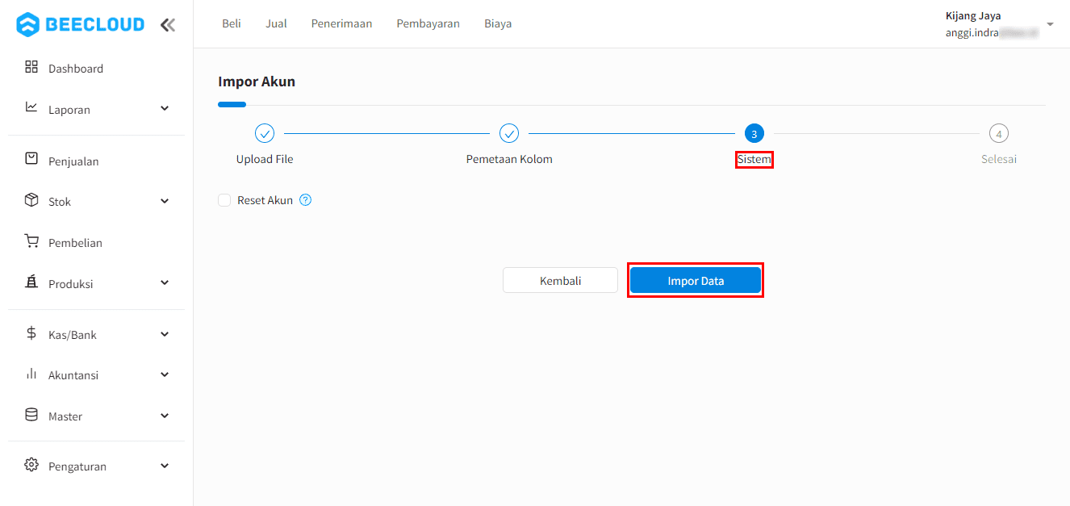Click the BeeCloud logo
The image size is (1070, 506).
(80, 24)
